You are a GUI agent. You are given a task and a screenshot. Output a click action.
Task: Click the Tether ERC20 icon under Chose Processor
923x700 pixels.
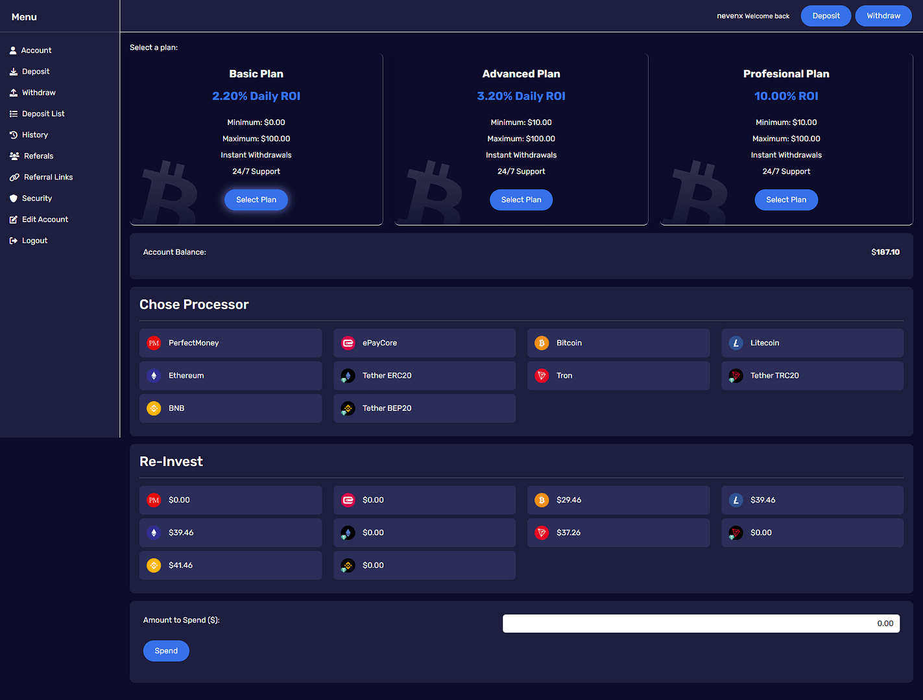pyautogui.click(x=348, y=375)
